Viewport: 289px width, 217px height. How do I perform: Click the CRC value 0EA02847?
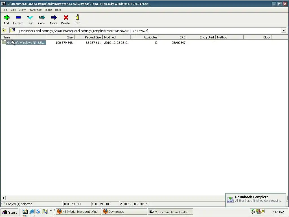tap(178, 43)
